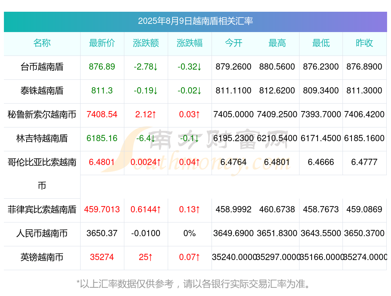391x296 pixels.
Task: Select the 名称 column header
Action: tap(42, 43)
